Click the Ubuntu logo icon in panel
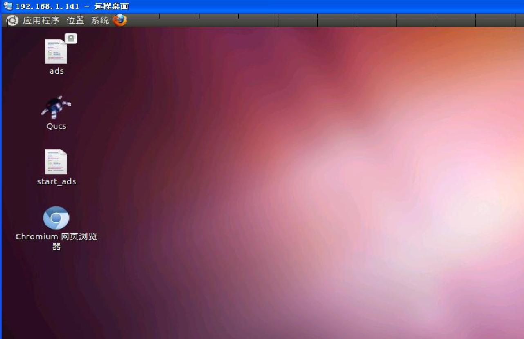Screen dimensions: 524x339 [13, 20]
